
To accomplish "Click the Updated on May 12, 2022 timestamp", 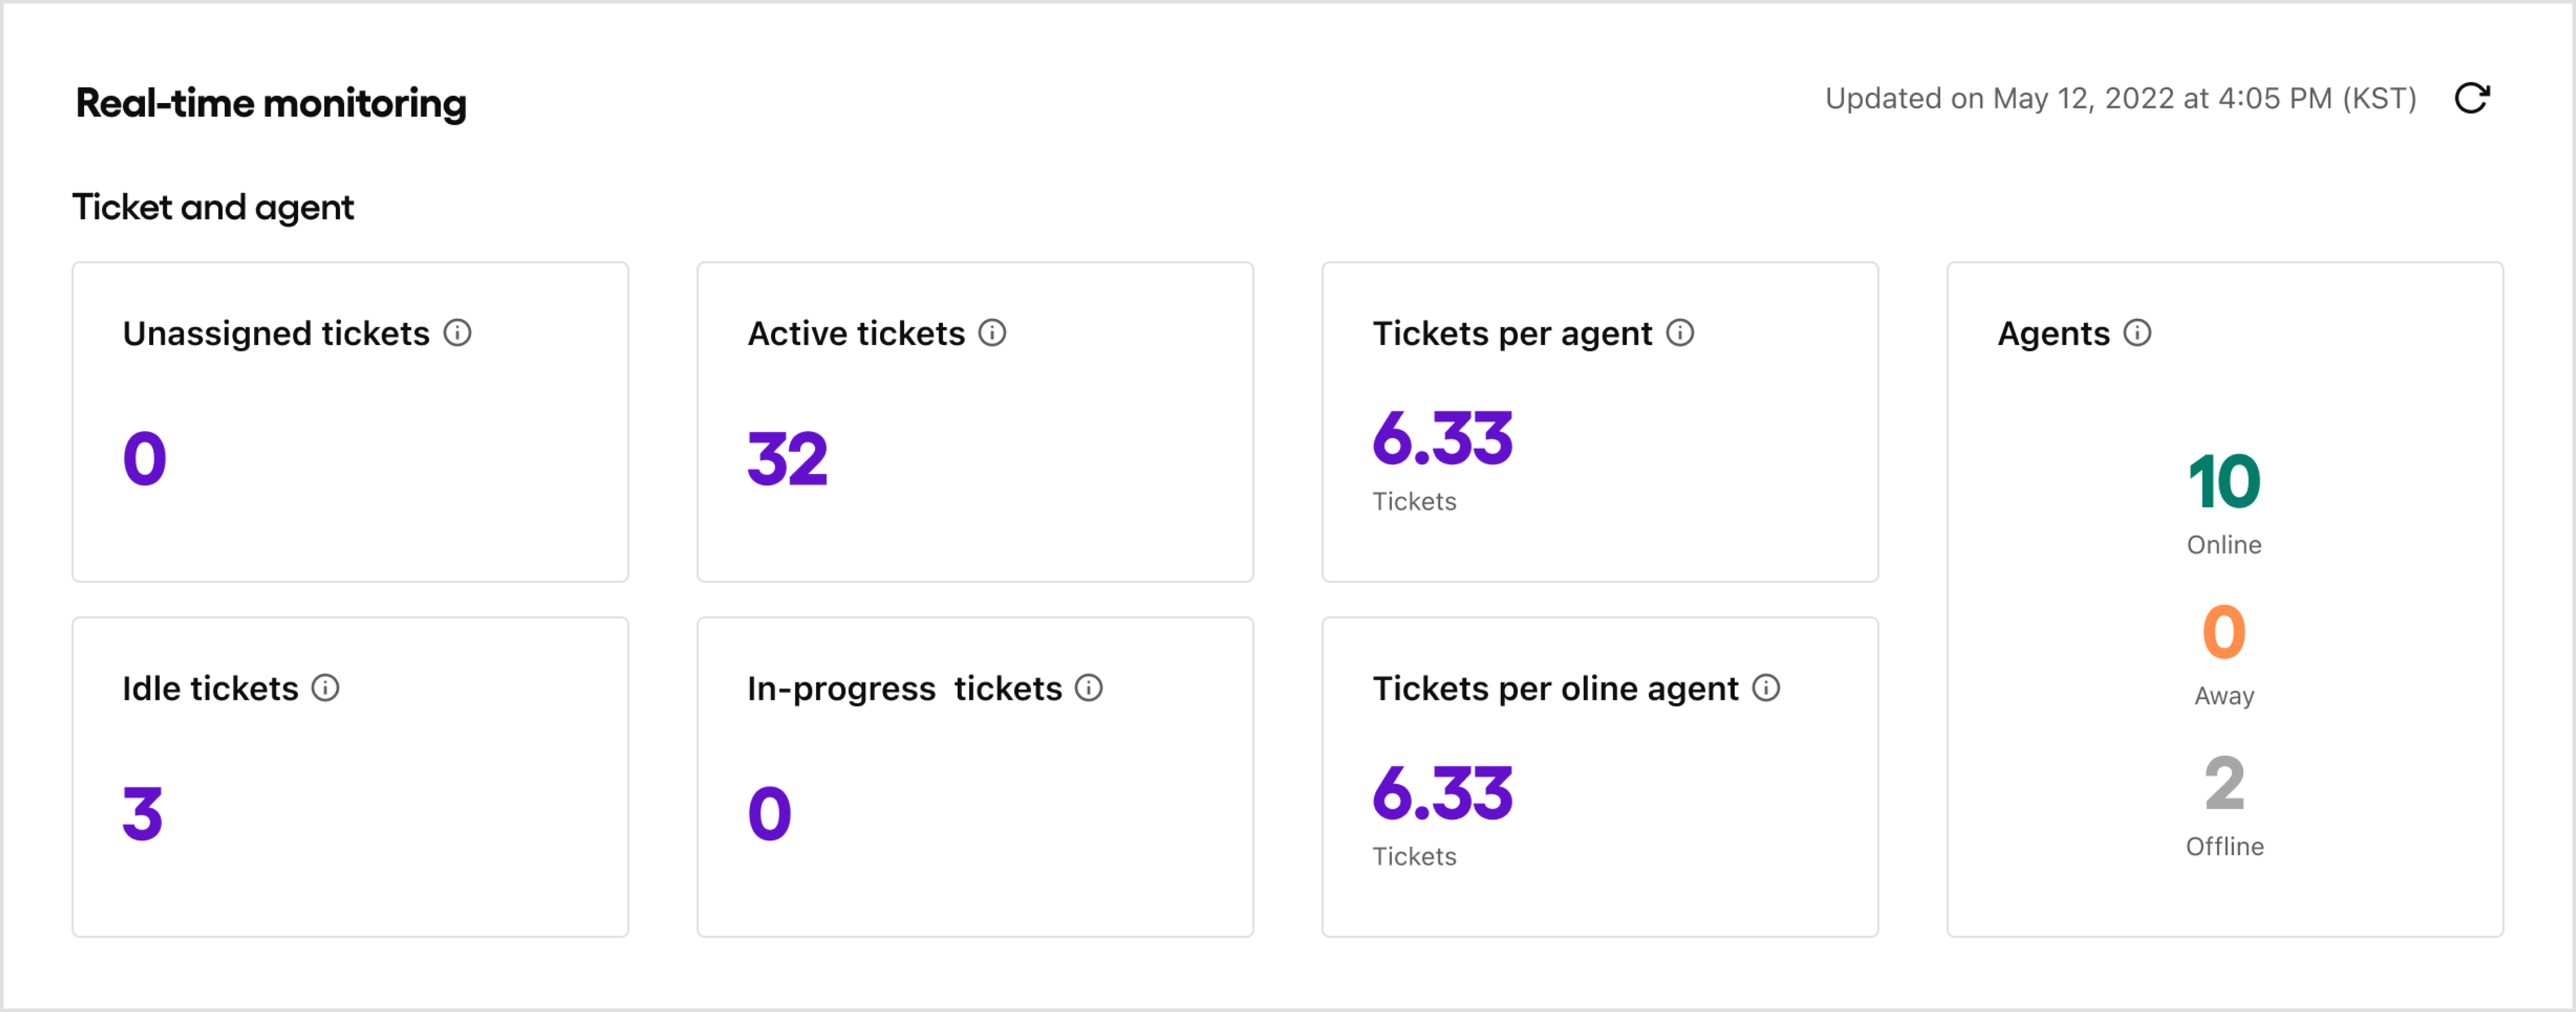I will 2120,98.
